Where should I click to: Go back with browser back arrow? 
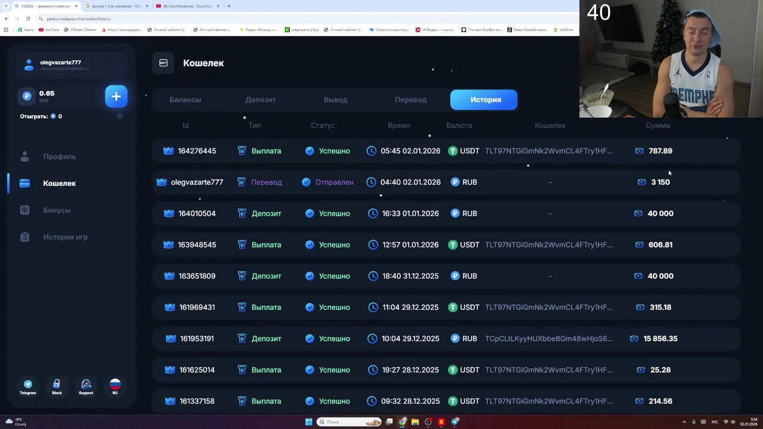tap(7, 18)
